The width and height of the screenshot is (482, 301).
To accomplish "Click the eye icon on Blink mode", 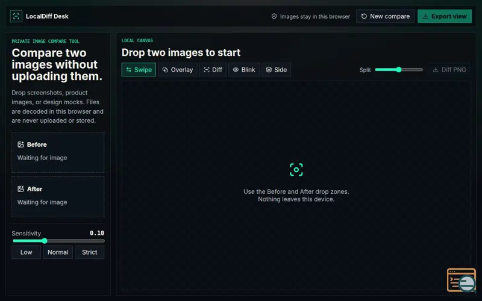I will [x=236, y=70].
